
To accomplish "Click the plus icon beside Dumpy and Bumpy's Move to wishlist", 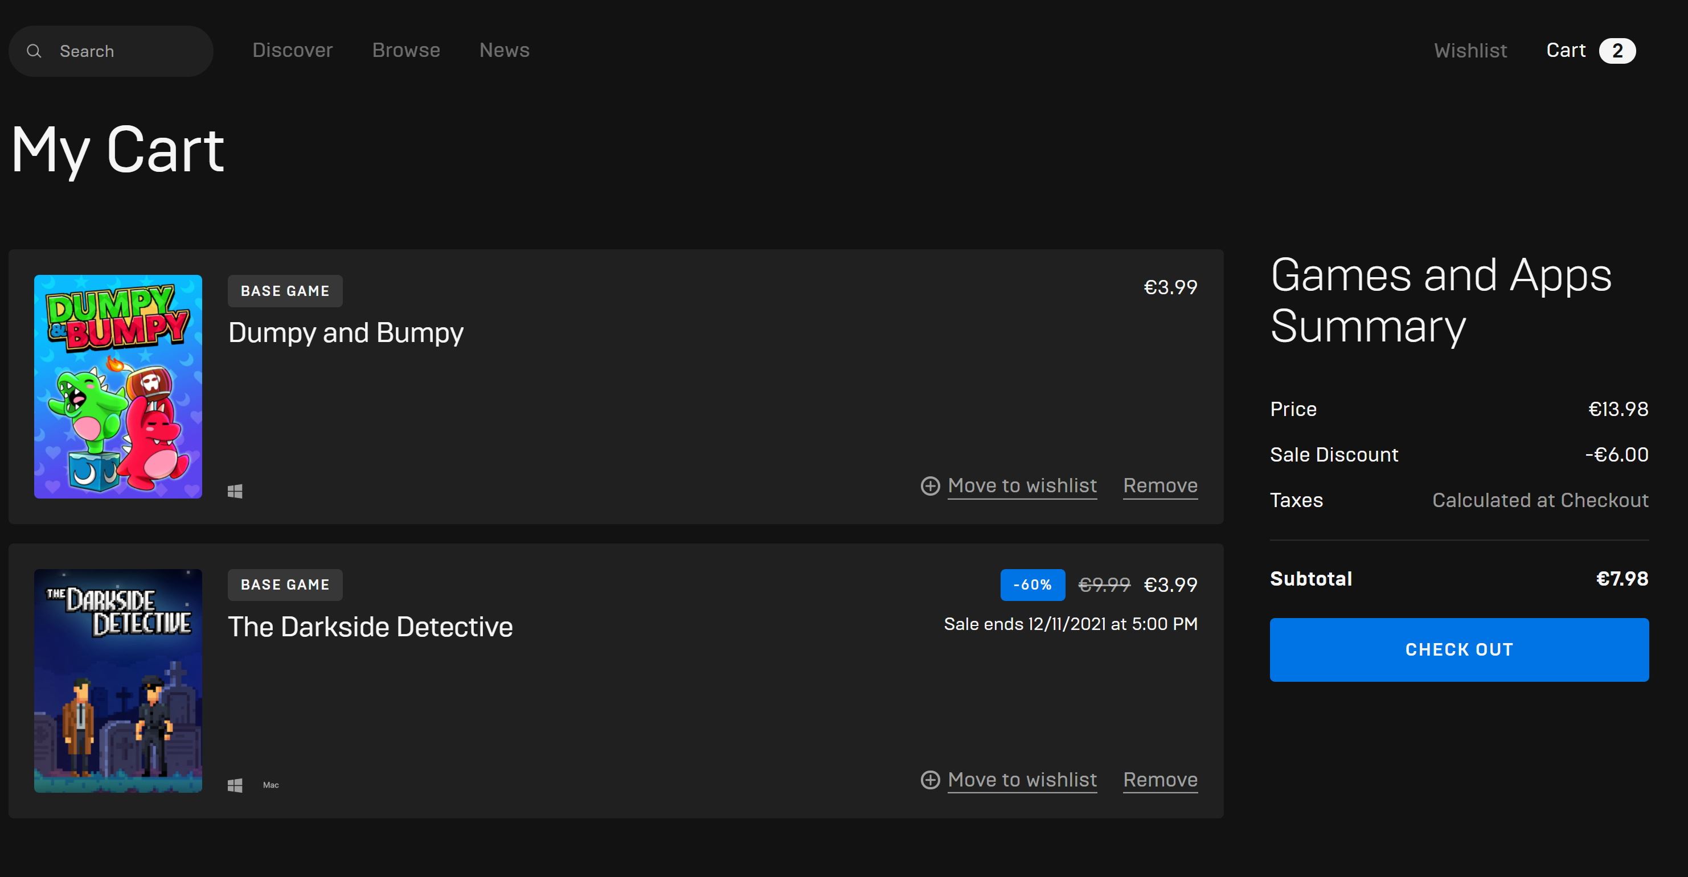I will (930, 486).
